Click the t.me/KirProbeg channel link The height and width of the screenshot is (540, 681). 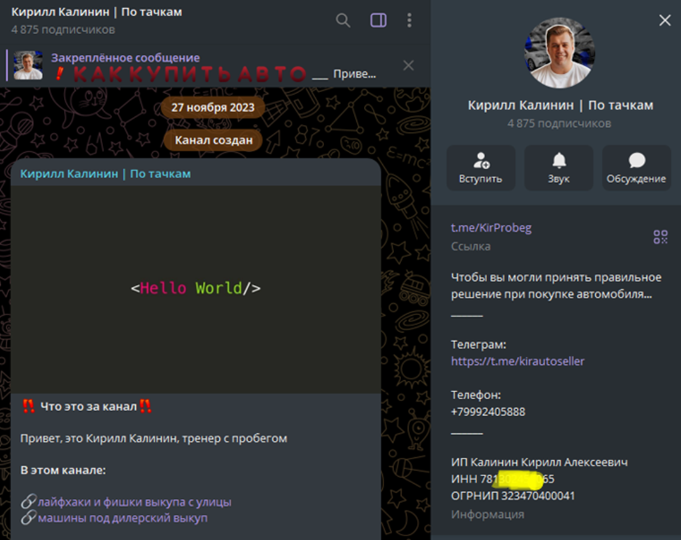(491, 228)
